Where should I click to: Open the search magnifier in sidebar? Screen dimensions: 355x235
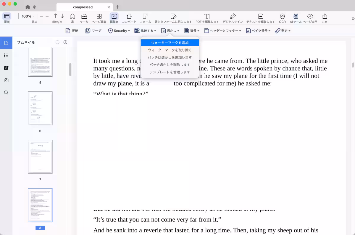pyautogui.click(x=6, y=93)
